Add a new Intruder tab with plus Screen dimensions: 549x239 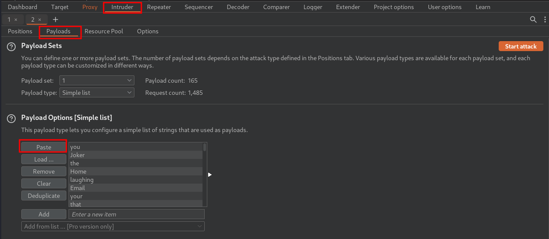click(x=56, y=19)
